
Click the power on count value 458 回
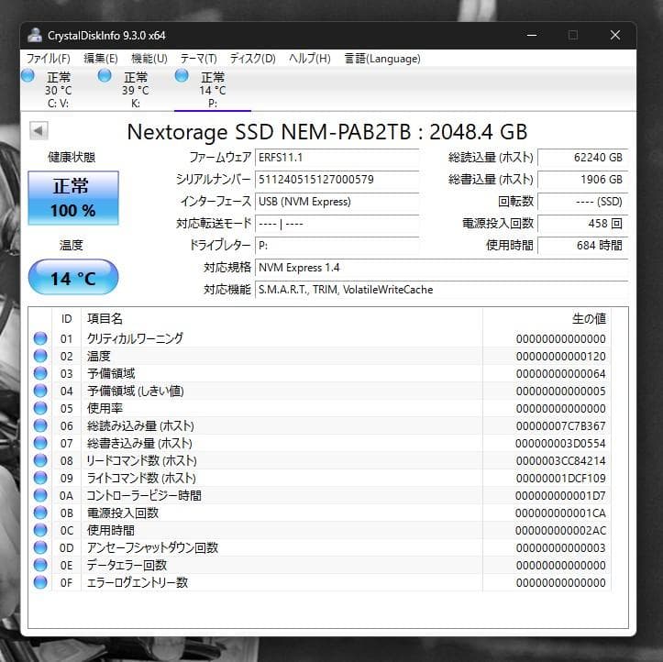[582, 224]
